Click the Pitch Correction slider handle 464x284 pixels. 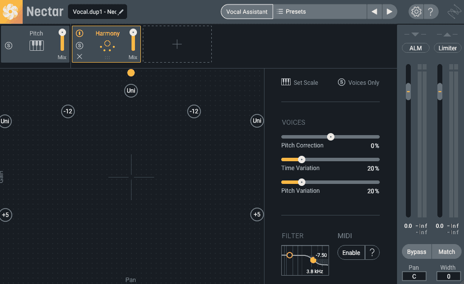point(331,137)
